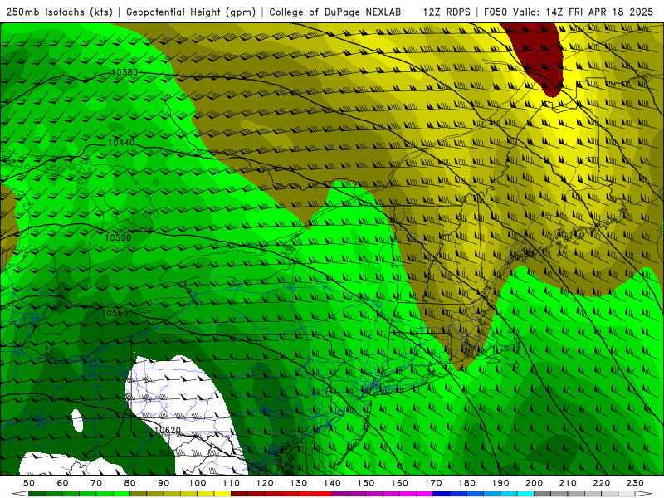Viewport: 664px width, 498px height.
Task: Click the 140 value on the color scale
Action: click(332, 483)
